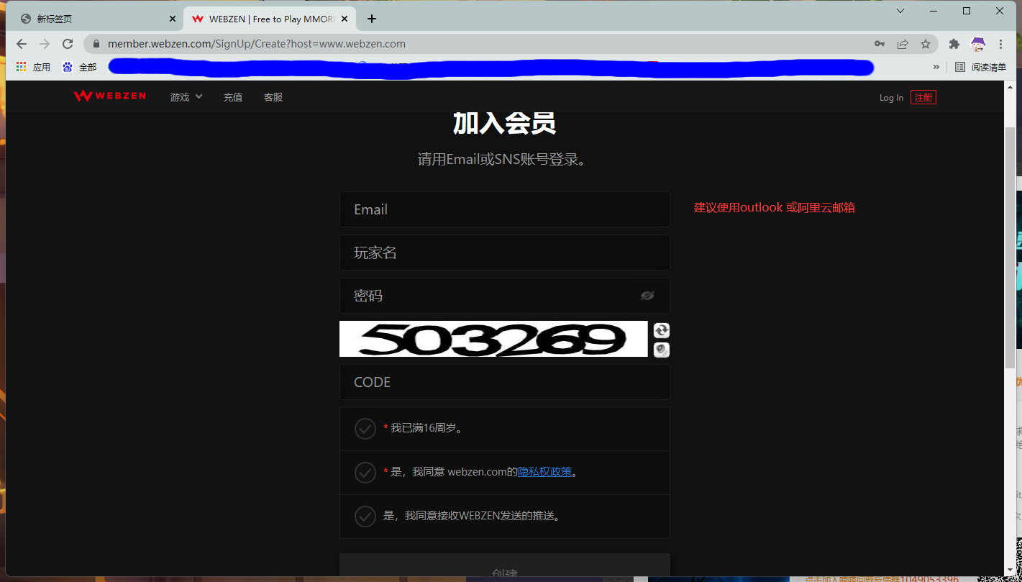Toggle password visibility eye icon
The image size is (1022, 582).
647,296
